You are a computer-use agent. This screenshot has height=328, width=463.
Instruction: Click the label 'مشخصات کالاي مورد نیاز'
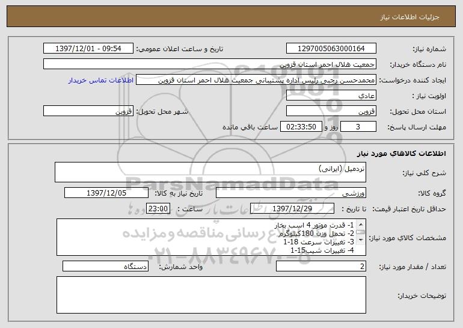tap(408, 238)
